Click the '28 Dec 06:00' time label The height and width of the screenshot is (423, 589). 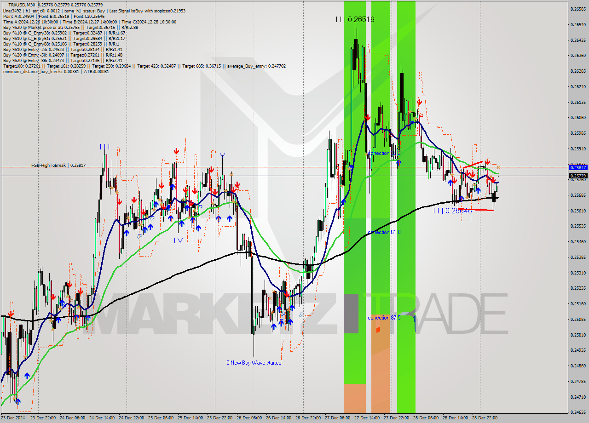click(426, 418)
